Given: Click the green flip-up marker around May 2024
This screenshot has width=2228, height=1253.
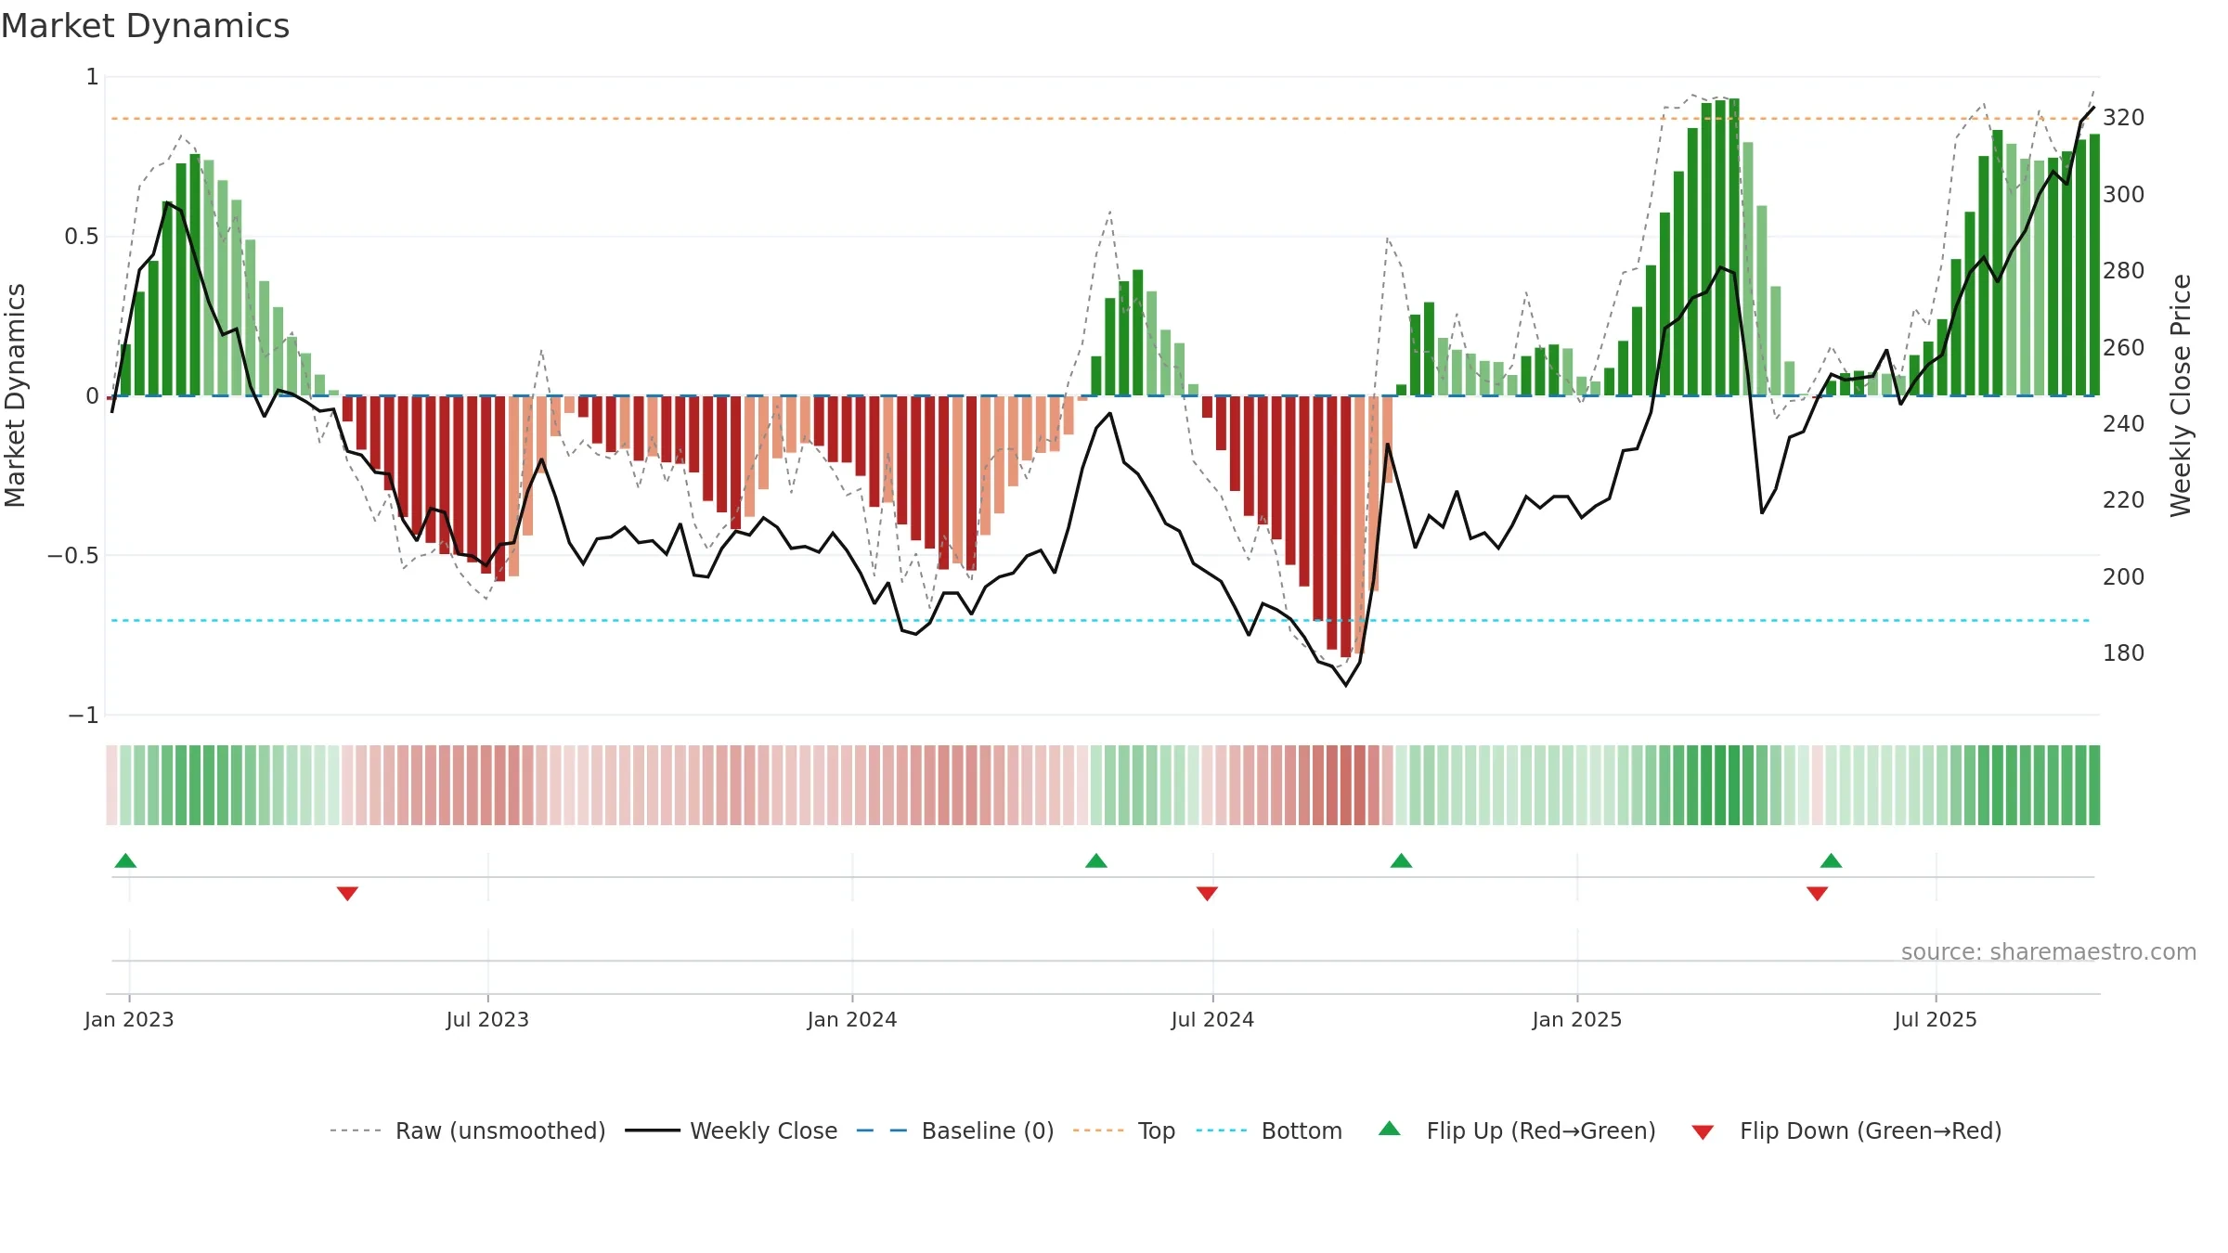Looking at the screenshot, I should (1096, 860).
